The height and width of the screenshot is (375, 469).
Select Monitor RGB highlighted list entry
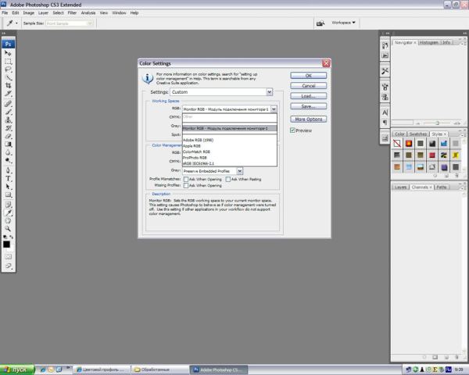230,128
